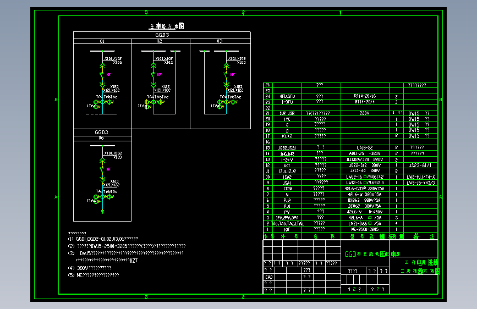Select the 1UR 1SR symbol cell

[x=287, y=113]
